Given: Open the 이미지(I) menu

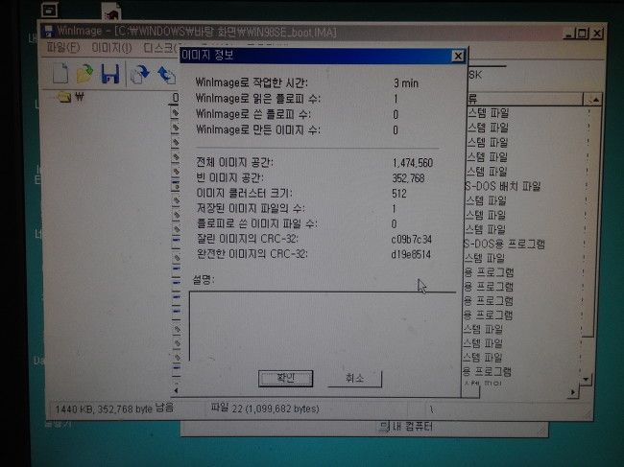Looking at the screenshot, I should coord(111,48).
